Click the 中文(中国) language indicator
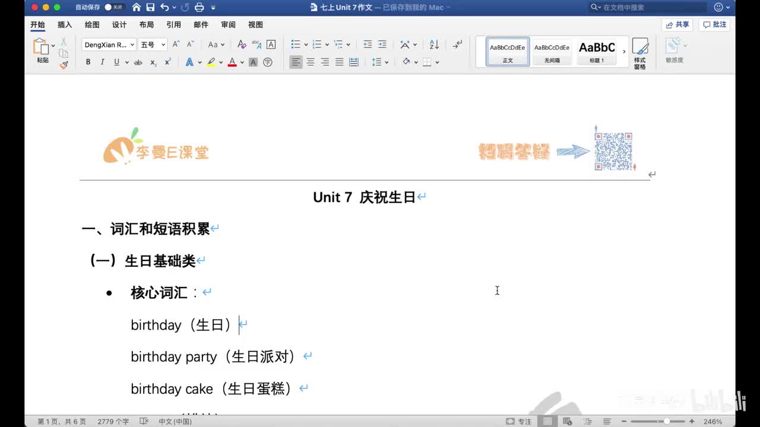 (175, 422)
